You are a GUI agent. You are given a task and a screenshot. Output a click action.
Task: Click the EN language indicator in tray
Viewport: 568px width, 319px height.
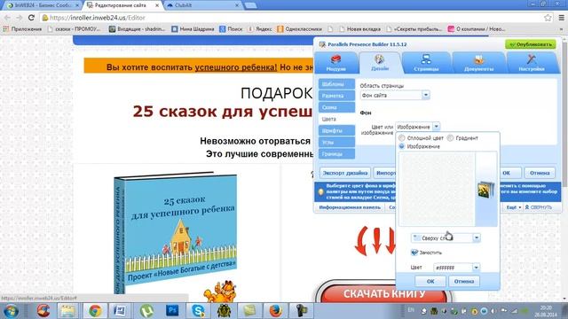pos(411,310)
